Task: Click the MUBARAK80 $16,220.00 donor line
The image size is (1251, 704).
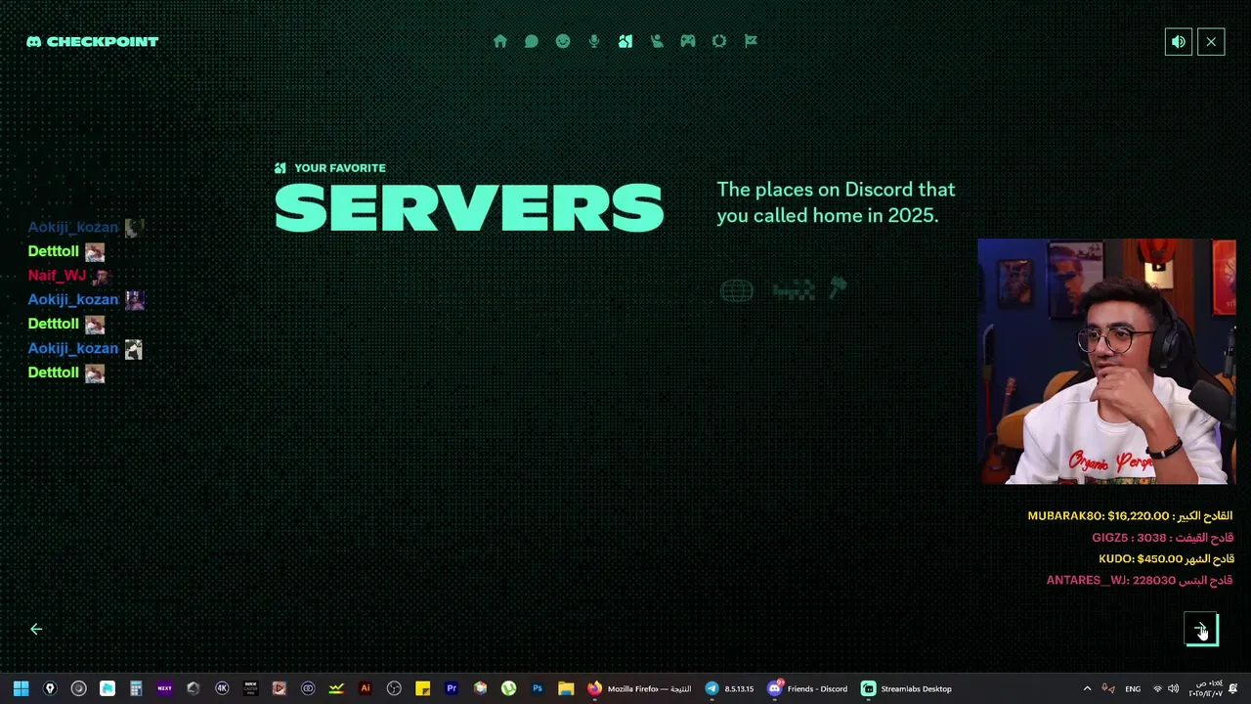Action: [x=1130, y=516]
